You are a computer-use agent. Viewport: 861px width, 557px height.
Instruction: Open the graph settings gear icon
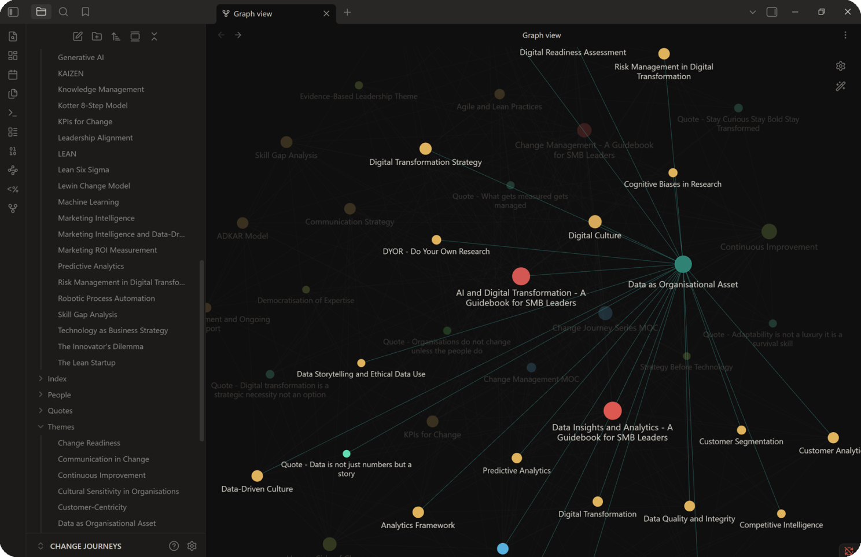coord(841,66)
